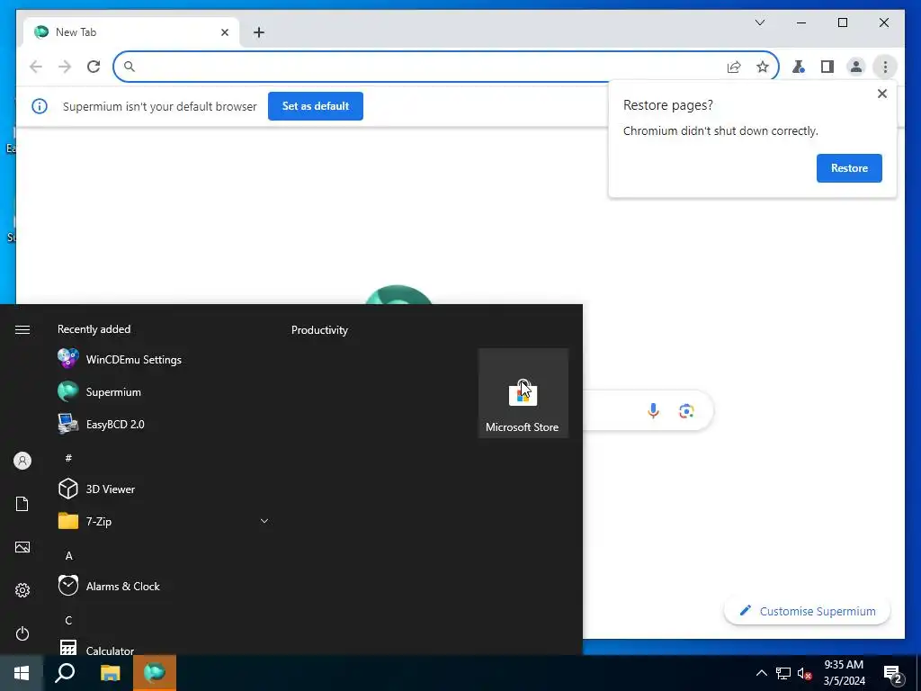Open the user account icon in Start

22,461
